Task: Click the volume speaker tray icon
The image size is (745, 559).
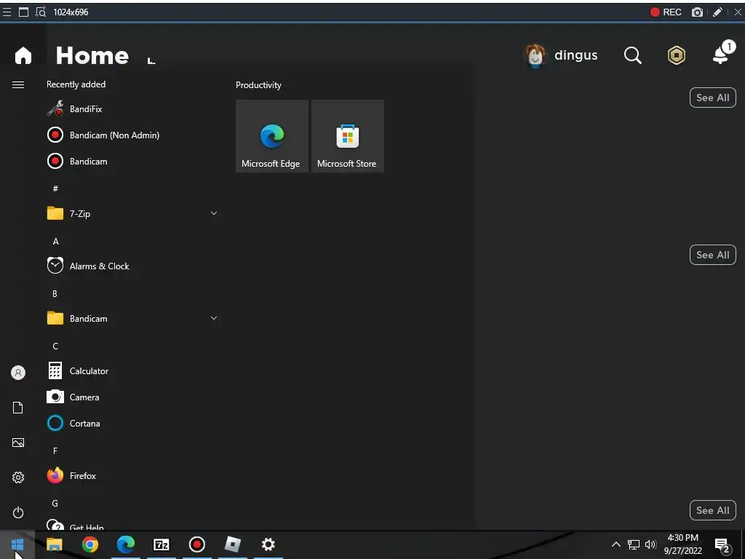Action: coord(650,544)
